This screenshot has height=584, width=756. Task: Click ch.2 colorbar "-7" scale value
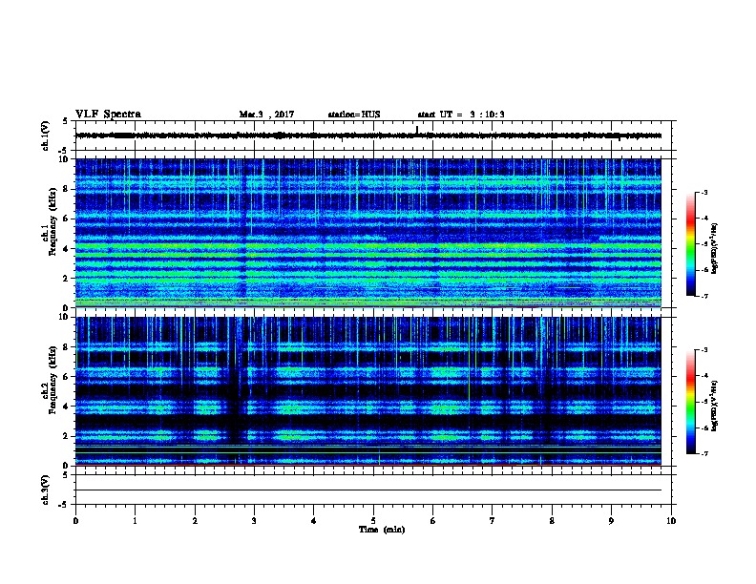[704, 453]
